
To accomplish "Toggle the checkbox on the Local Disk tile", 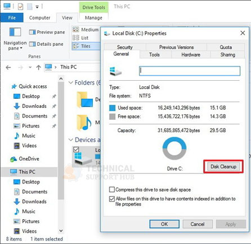I will (x=76, y=150).
